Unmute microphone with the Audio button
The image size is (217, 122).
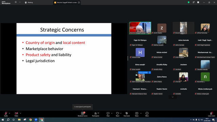[6, 114]
